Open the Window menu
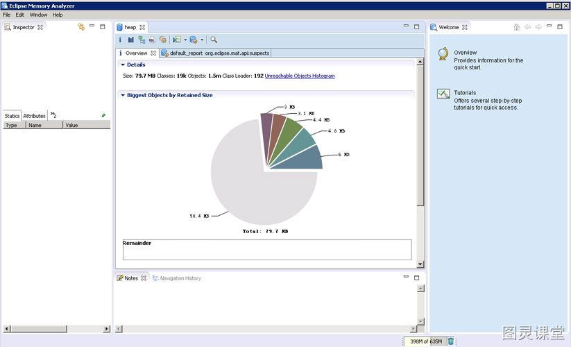Screen dimensions: 571x347 coord(38,15)
